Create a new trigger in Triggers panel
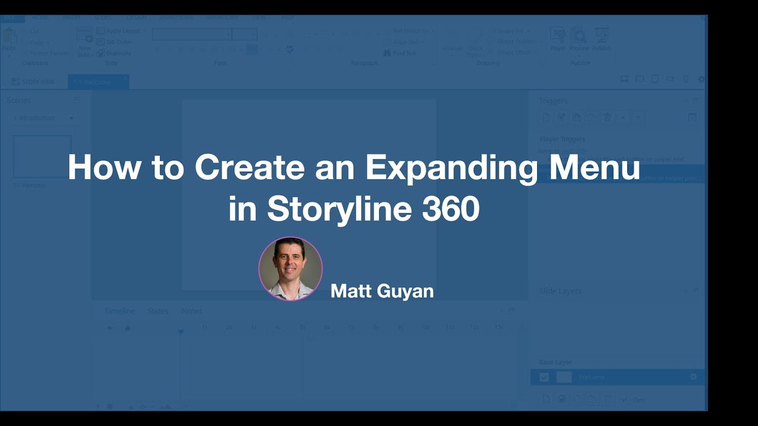 [x=546, y=118]
